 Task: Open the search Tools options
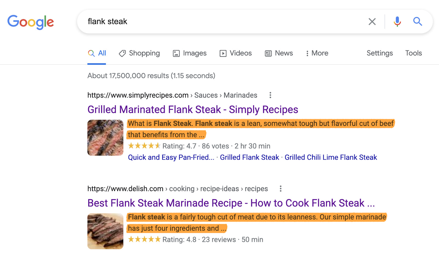coord(413,53)
